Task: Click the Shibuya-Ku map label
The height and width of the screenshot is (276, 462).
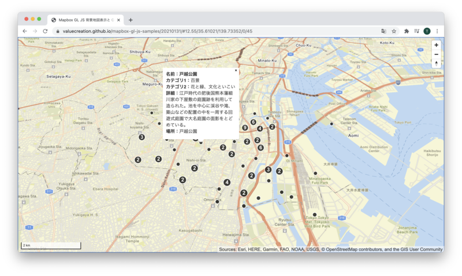Action: tap(140, 52)
